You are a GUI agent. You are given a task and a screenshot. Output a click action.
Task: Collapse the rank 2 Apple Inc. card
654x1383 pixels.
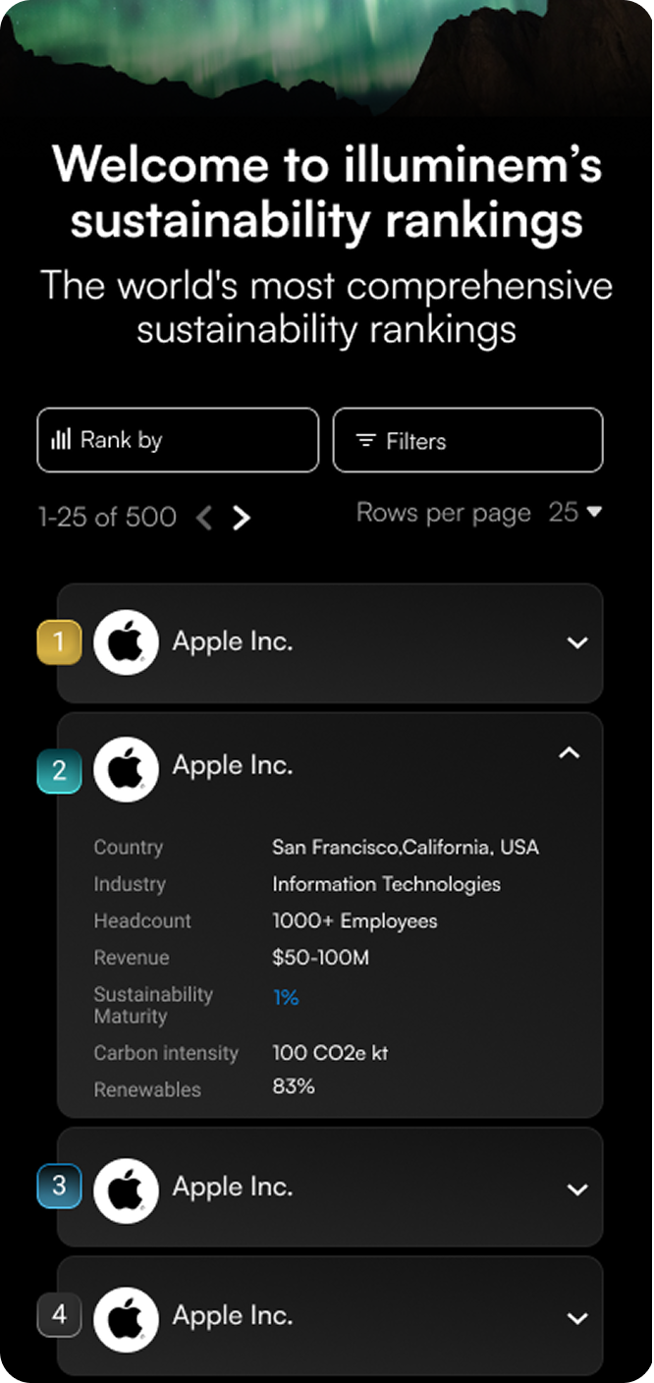point(570,752)
